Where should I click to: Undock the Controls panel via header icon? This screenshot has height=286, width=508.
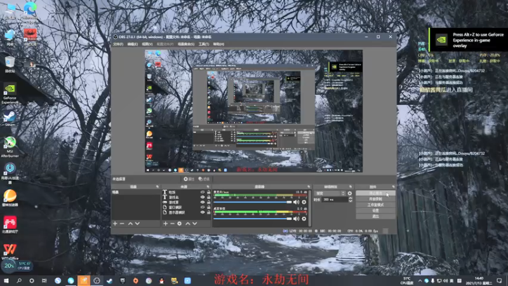pyautogui.click(x=393, y=187)
